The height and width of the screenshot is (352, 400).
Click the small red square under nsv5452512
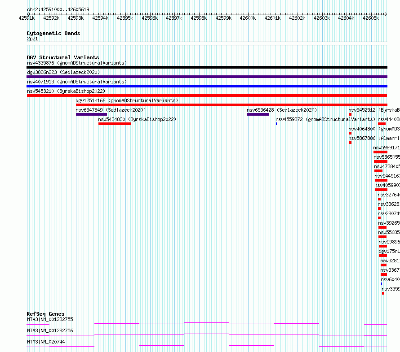pos(350,114)
